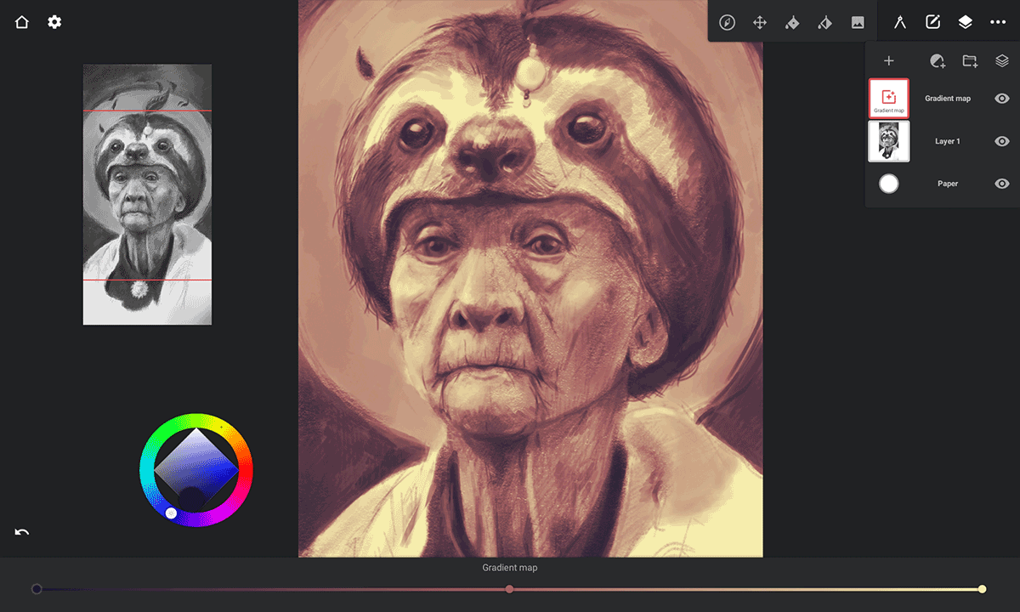1020x612 pixels.
Task: Go to the Home gallery icon
Action: [x=22, y=22]
